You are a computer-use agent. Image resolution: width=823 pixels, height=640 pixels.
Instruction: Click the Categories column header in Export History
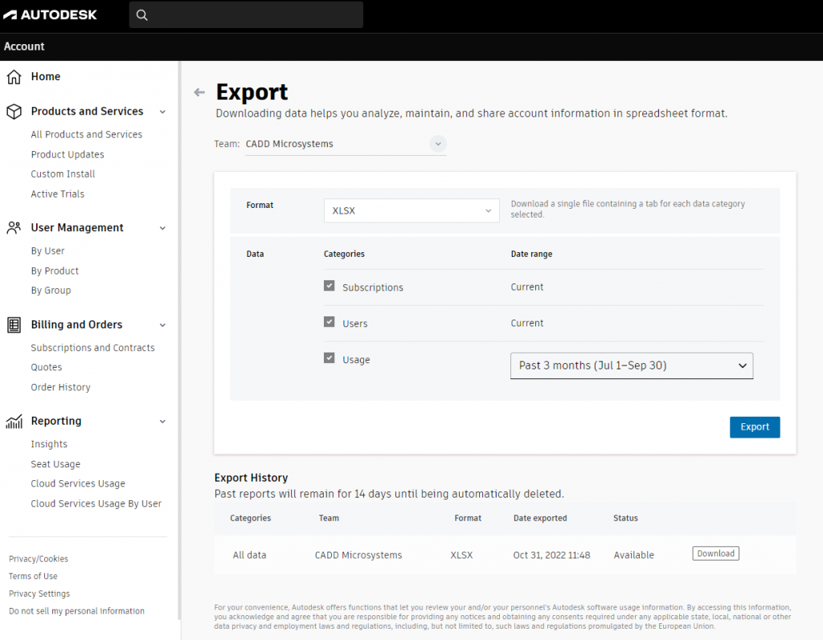pyautogui.click(x=251, y=518)
